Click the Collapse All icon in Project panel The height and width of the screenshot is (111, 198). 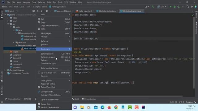pyautogui.click(x=41, y=11)
